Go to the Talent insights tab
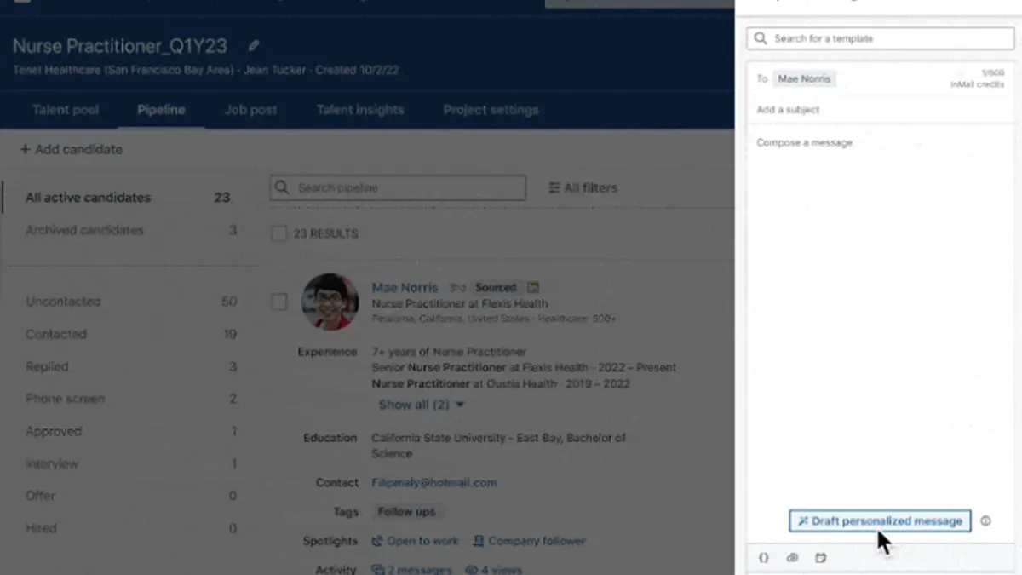This screenshot has height=575, width=1022. coord(360,110)
